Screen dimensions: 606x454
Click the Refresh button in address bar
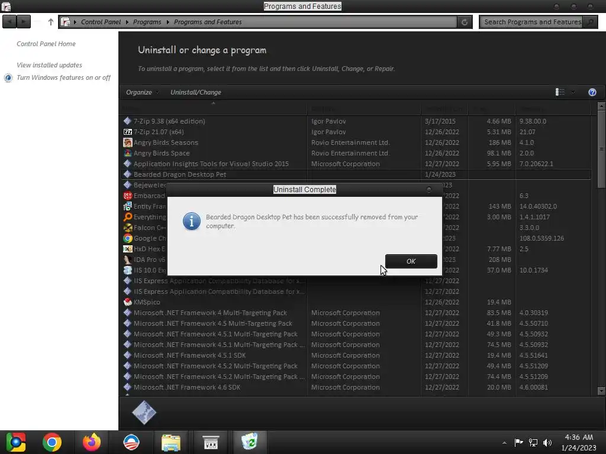click(465, 22)
